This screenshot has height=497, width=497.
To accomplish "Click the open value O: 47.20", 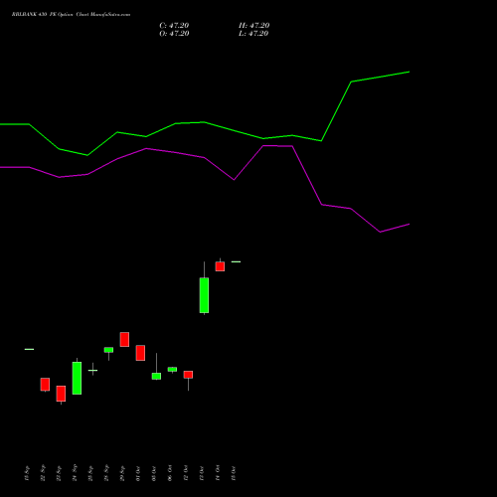I will click(x=174, y=34).
